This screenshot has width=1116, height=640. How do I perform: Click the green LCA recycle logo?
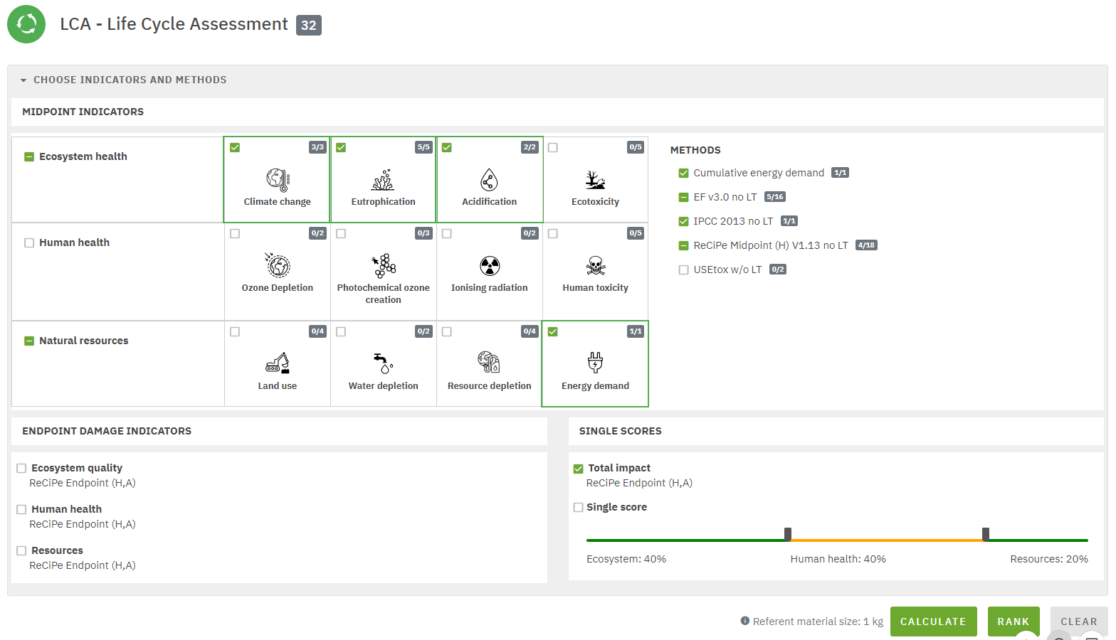tap(26, 24)
